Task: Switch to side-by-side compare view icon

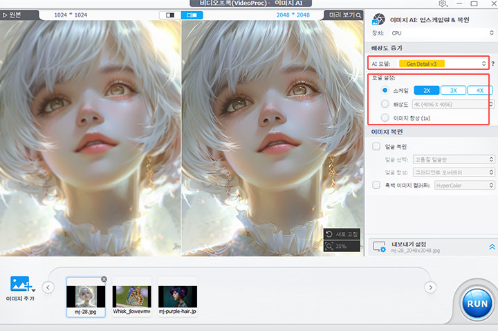Action: [x=192, y=15]
